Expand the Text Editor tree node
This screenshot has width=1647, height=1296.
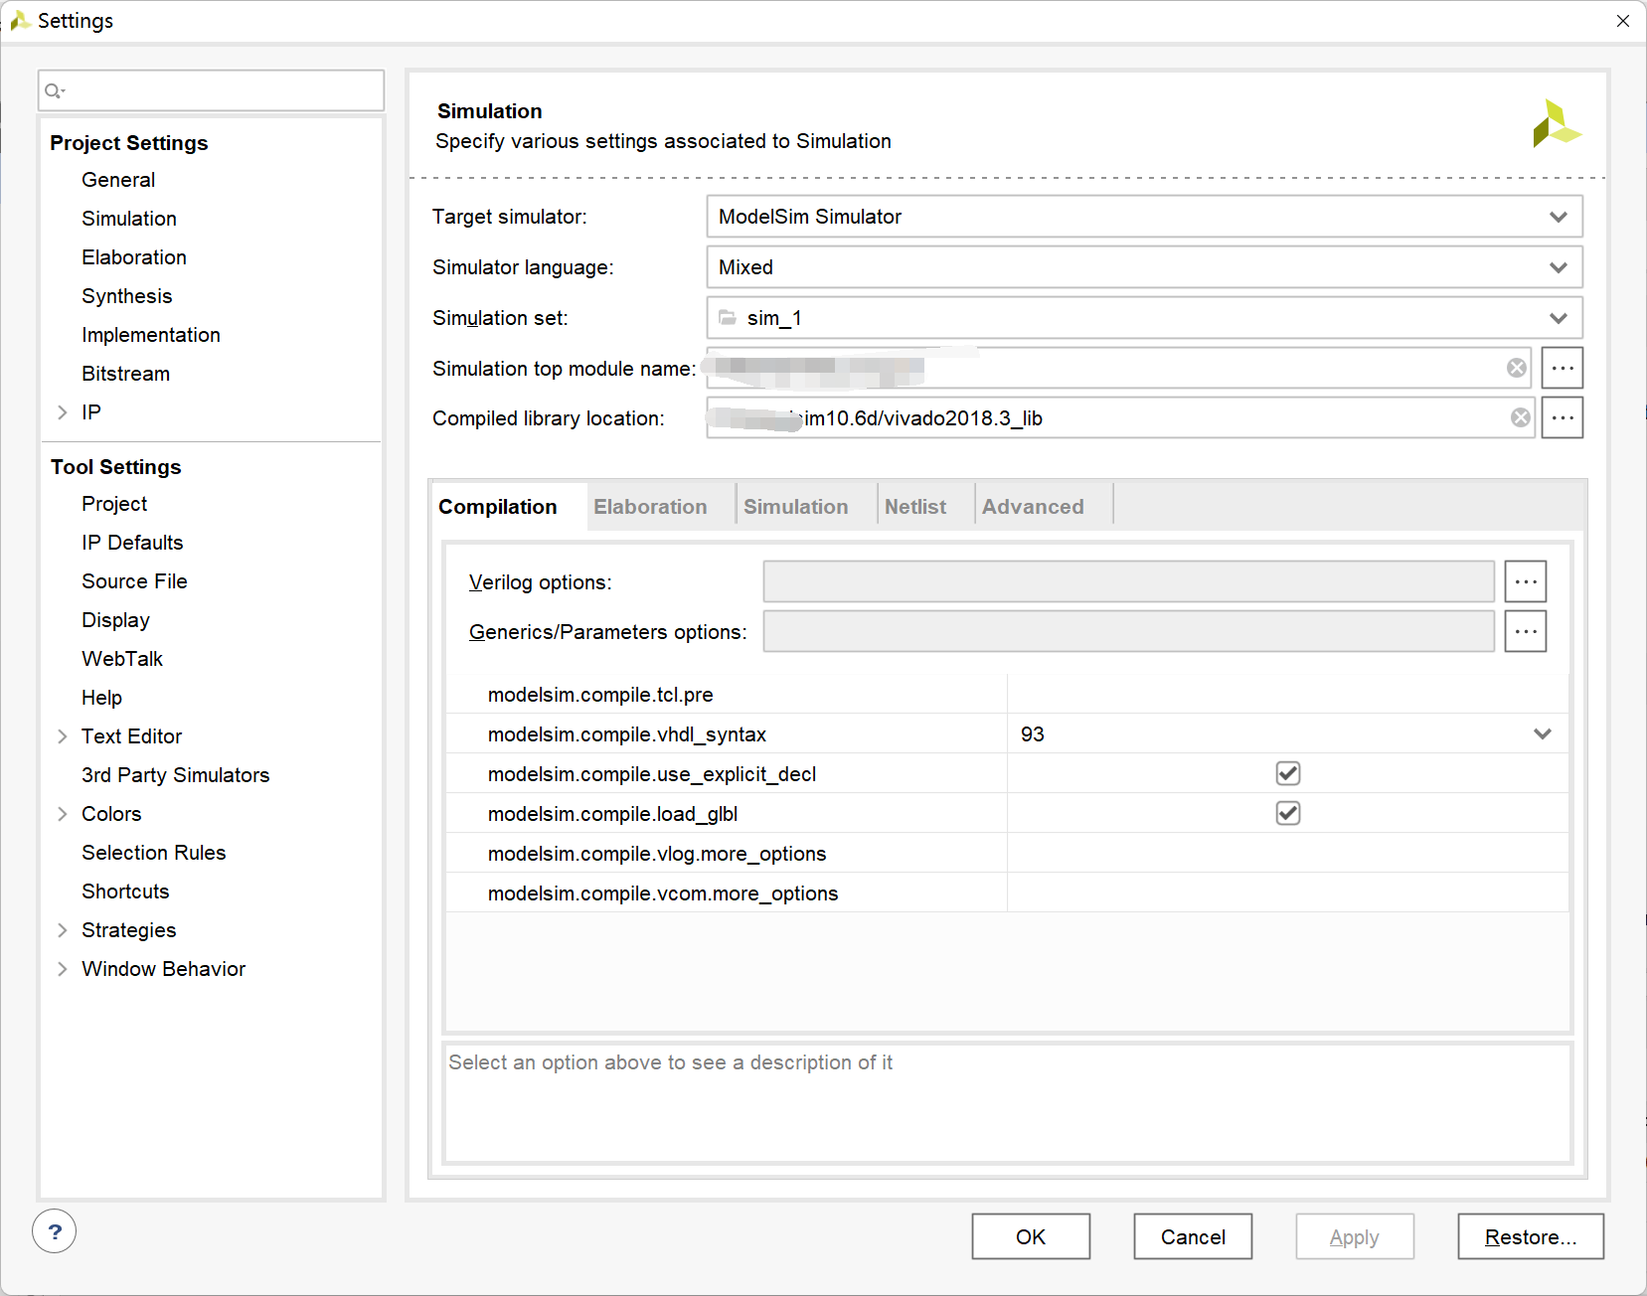[63, 736]
